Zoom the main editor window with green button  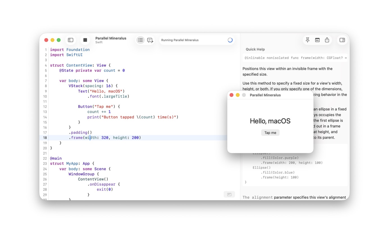59,40
